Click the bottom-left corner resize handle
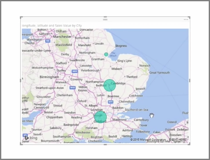Viewport: 210px width, 160px height. click(22, 144)
